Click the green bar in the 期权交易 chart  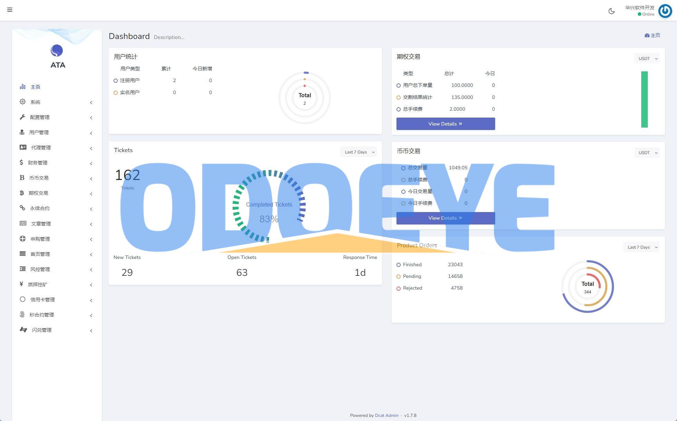644,99
